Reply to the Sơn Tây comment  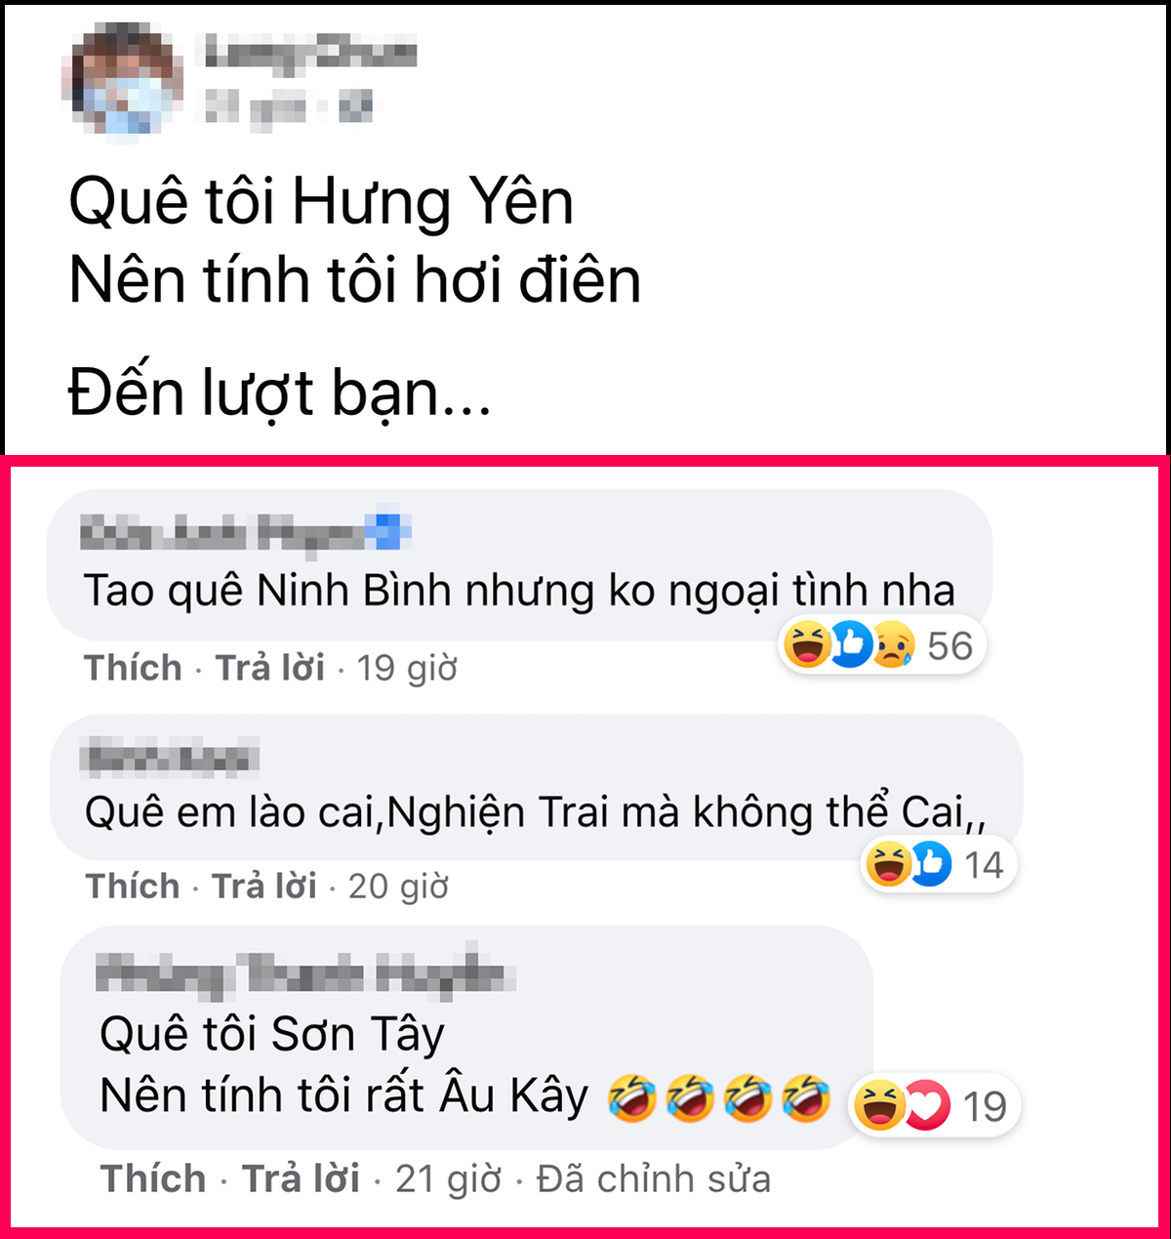click(301, 1178)
